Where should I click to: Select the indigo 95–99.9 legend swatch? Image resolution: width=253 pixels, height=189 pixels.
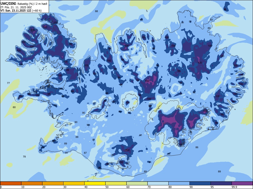point(221,183)
